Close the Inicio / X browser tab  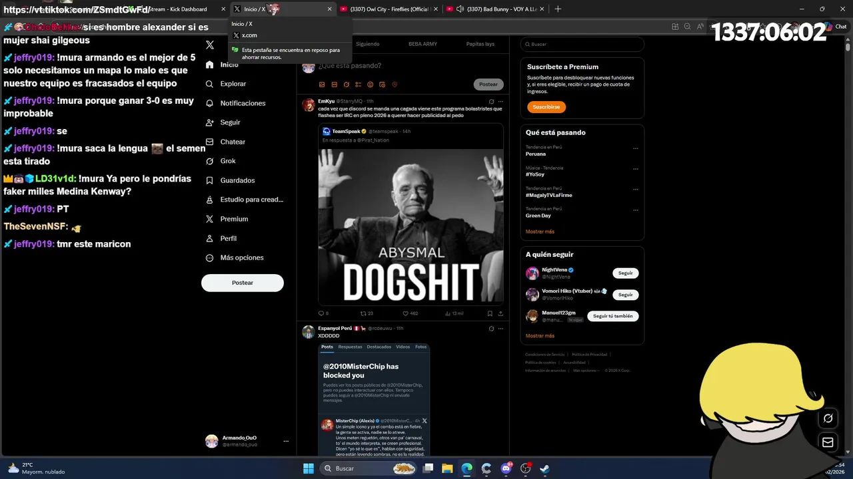point(329,9)
